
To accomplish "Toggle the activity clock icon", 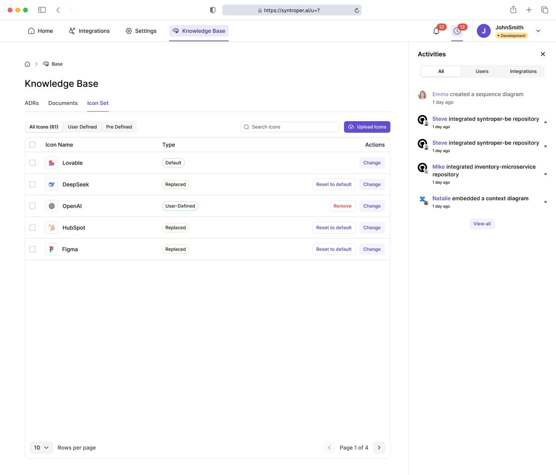I will pos(457,31).
